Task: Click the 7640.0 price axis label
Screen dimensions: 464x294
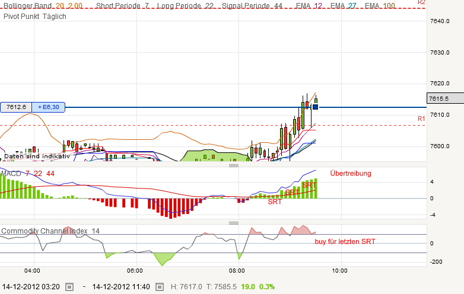Action: pyautogui.click(x=440, y=21)
